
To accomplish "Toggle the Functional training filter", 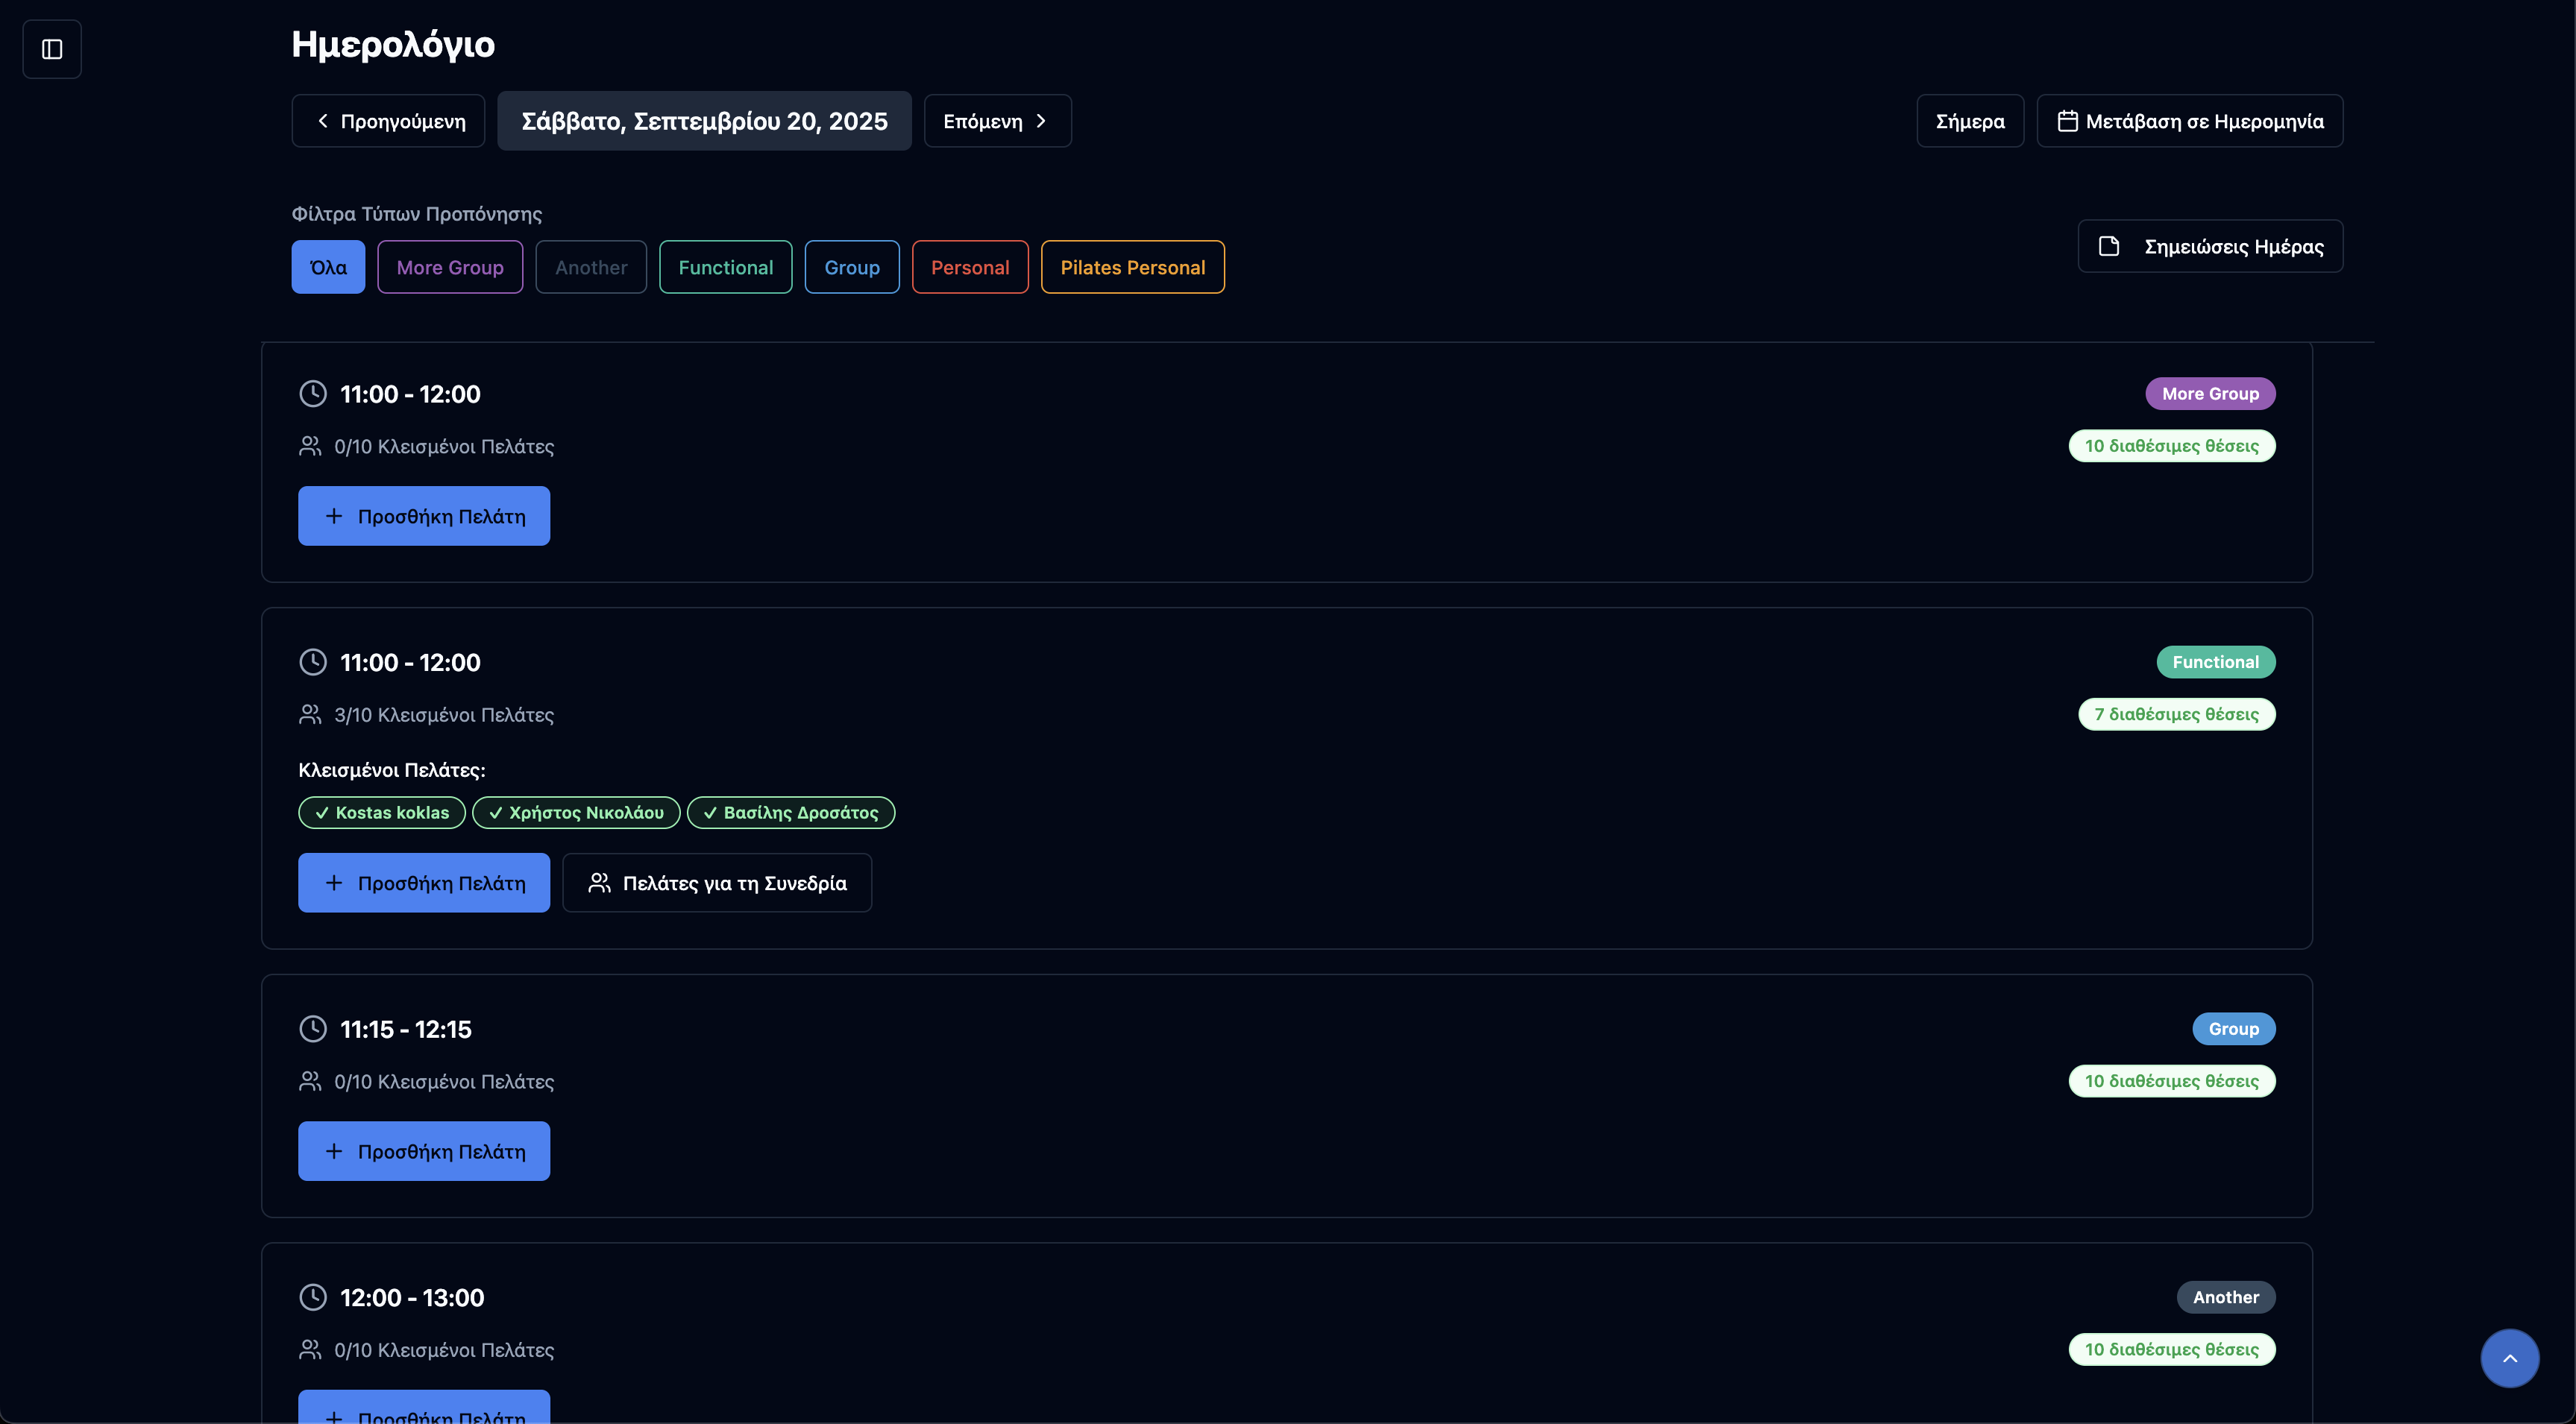I will click(x=725, y=268).
